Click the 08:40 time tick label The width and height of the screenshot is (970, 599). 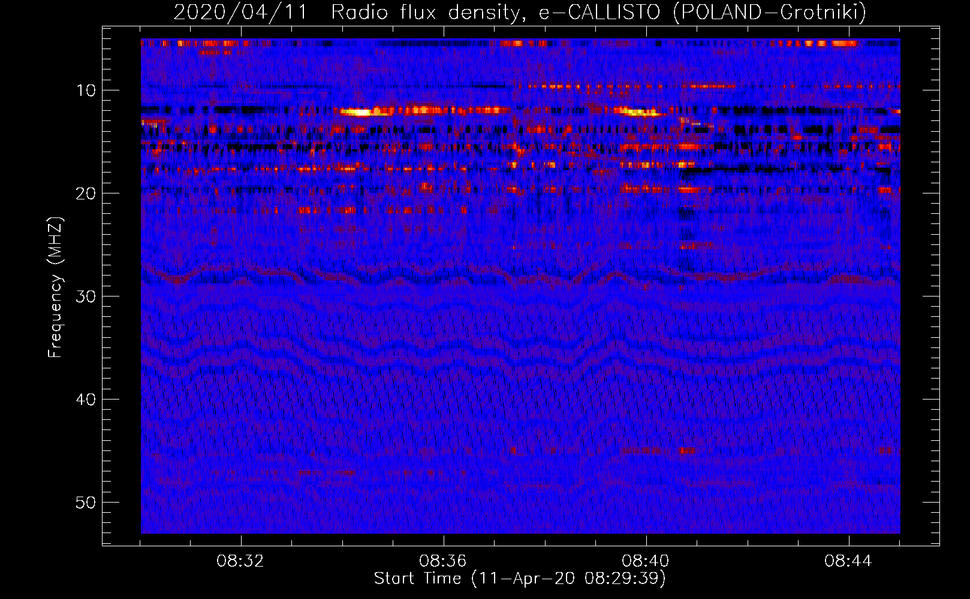click(646, 561)
